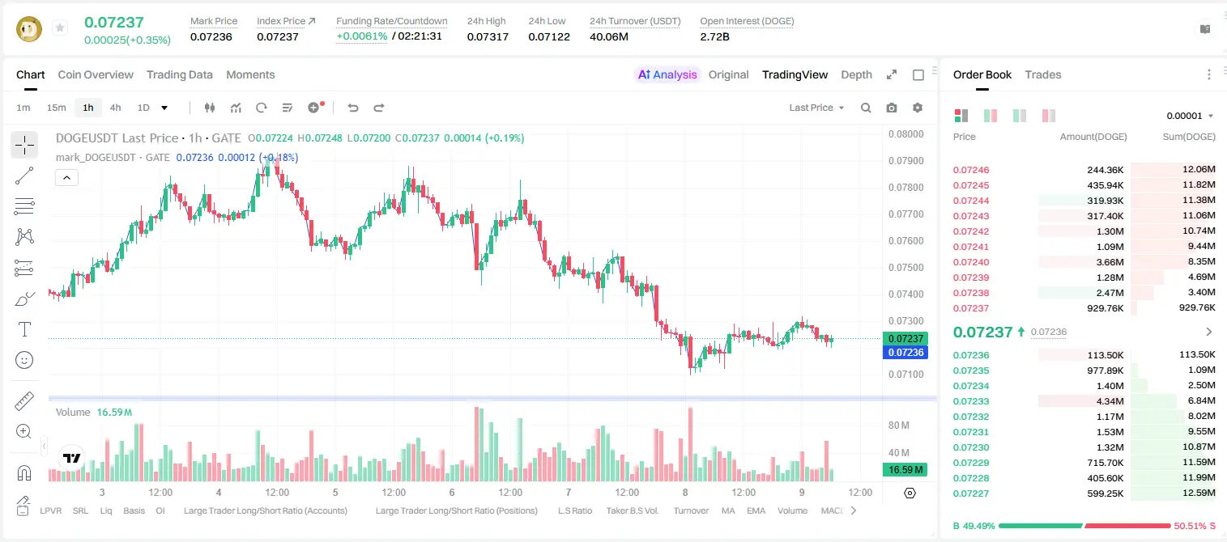Select the crosshair cursor tool
Viewport: 1227px width, 542px height.
(24, 145)
